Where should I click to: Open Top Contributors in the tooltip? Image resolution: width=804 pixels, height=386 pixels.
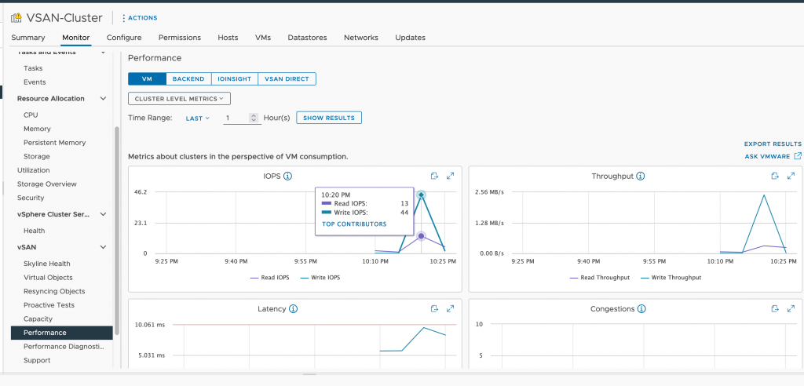click(354, 224)
